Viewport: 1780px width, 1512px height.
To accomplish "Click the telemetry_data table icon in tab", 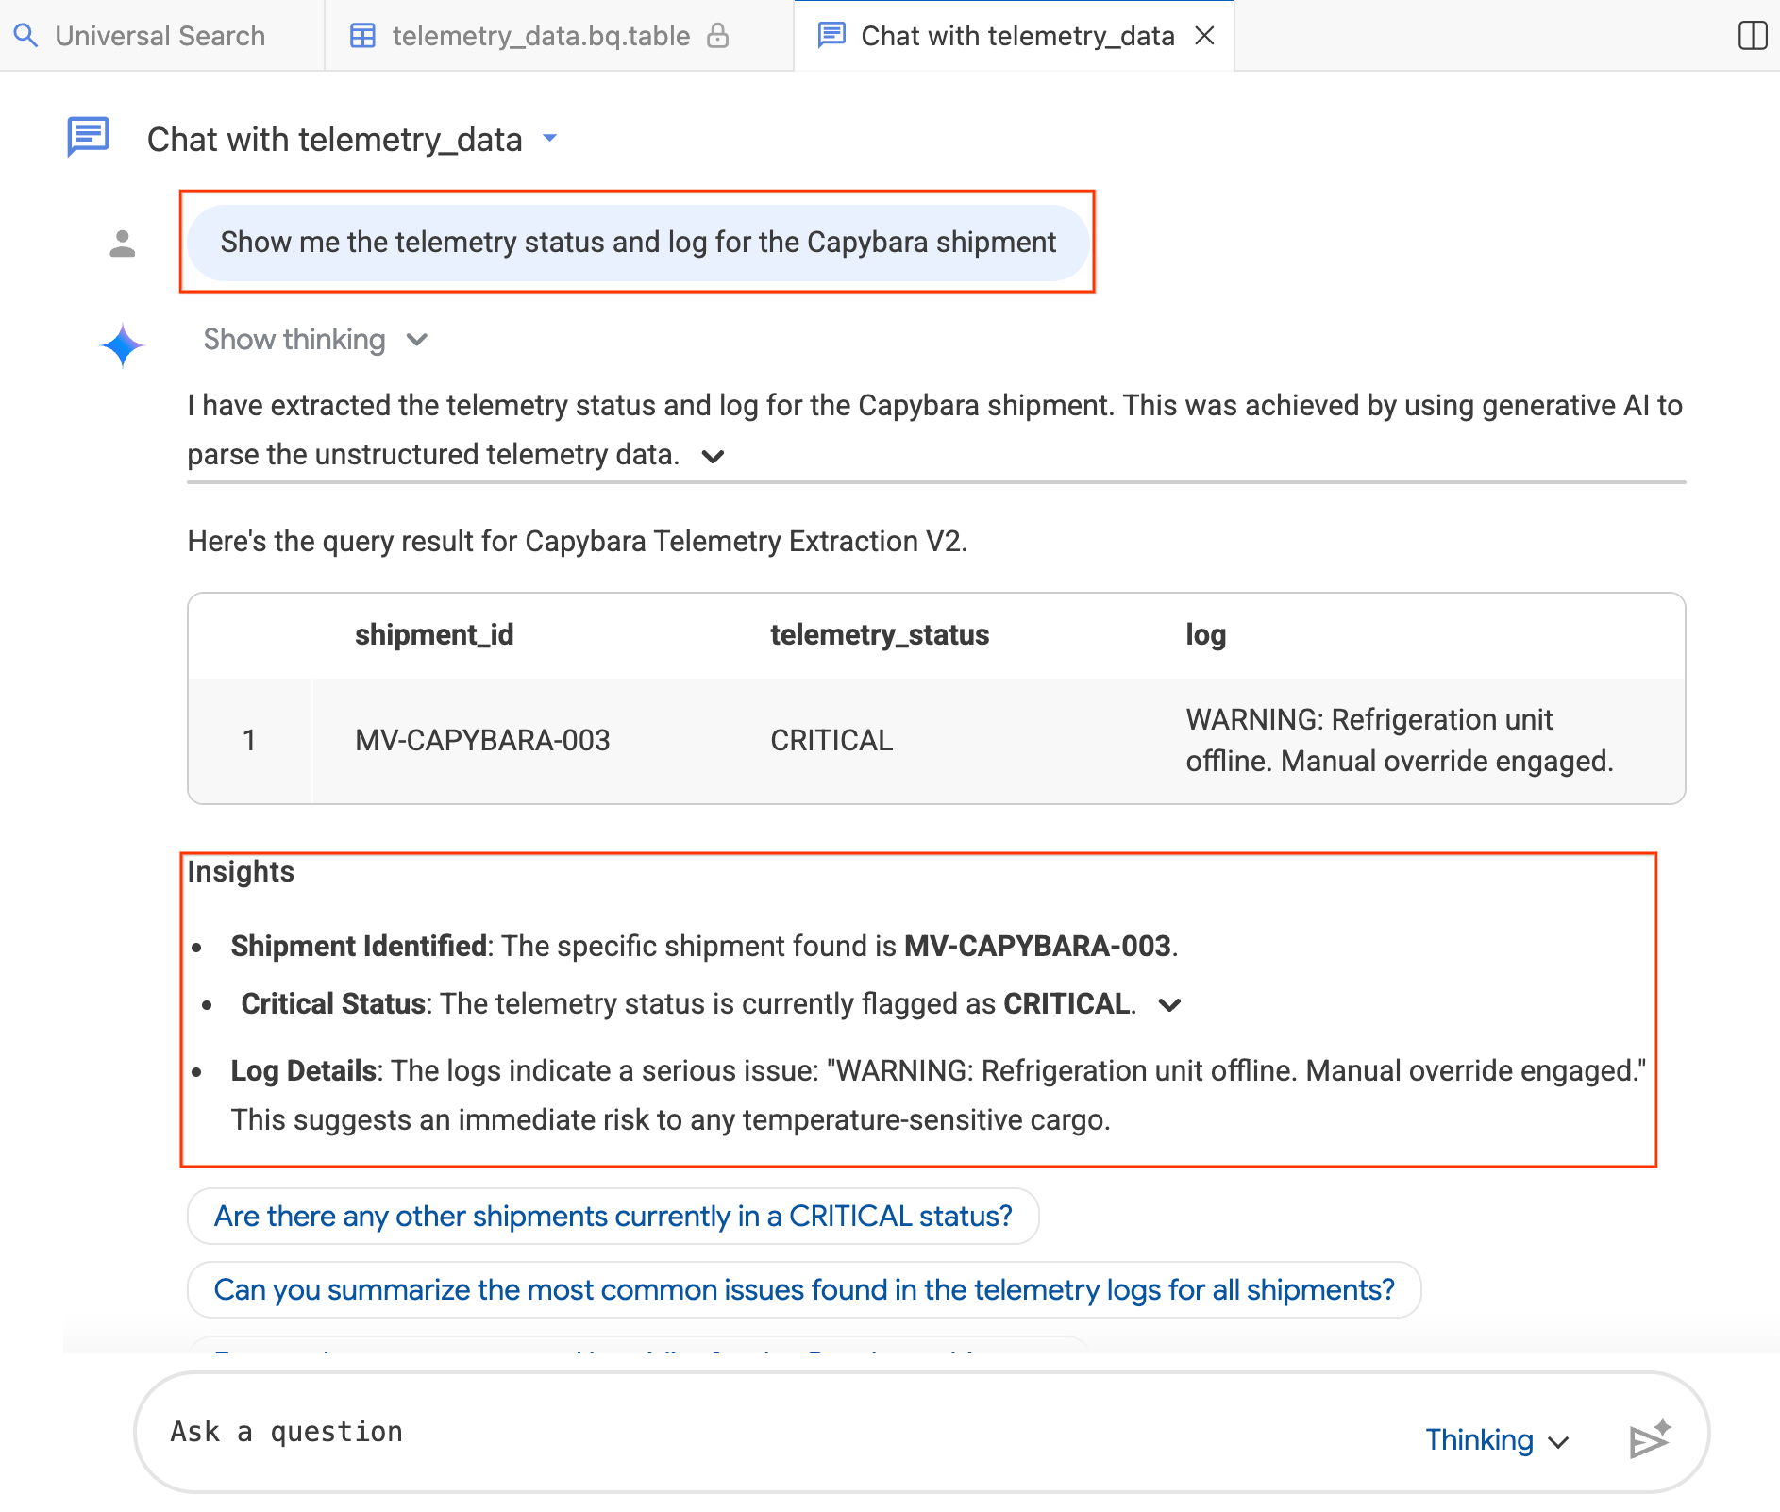I will (363, 36).
